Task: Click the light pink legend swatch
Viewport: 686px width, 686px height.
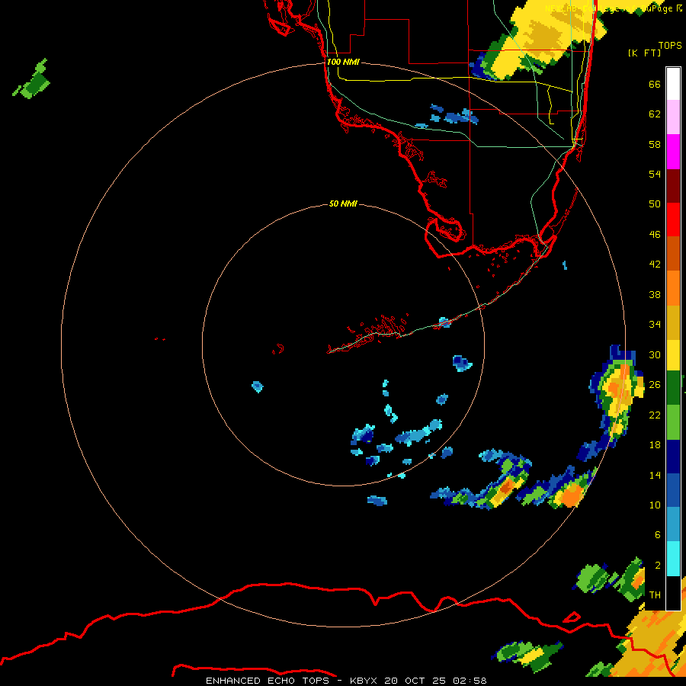Action: (x=673, y=117)
